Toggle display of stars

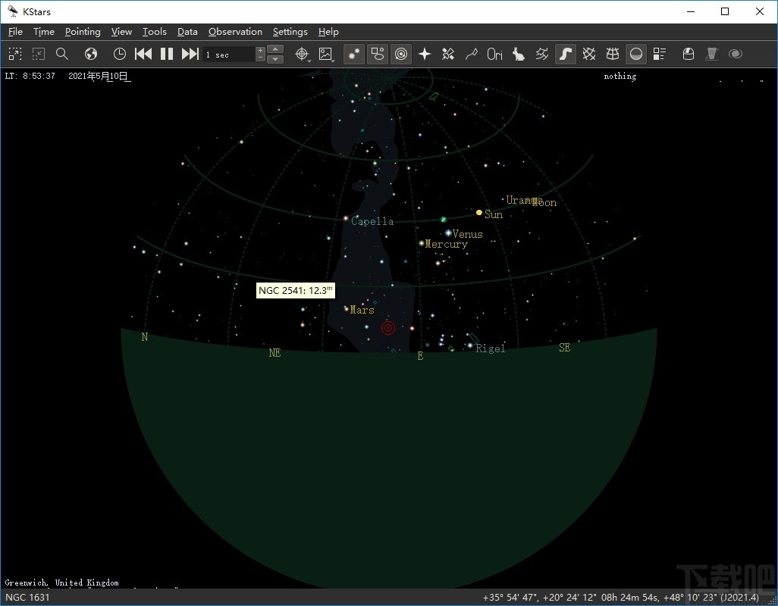(x=353, y=54)
